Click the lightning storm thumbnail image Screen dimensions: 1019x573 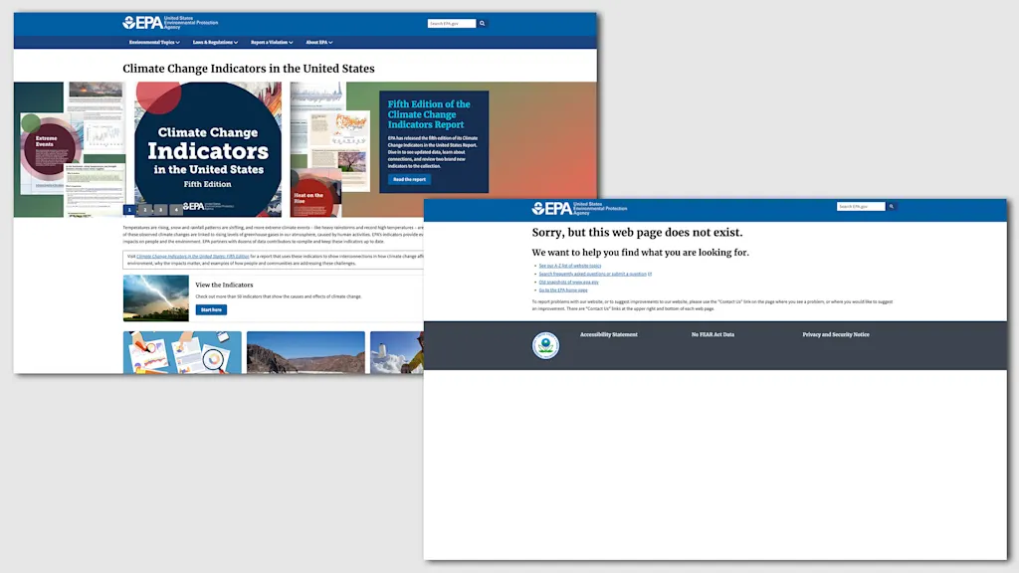point(155,298)
